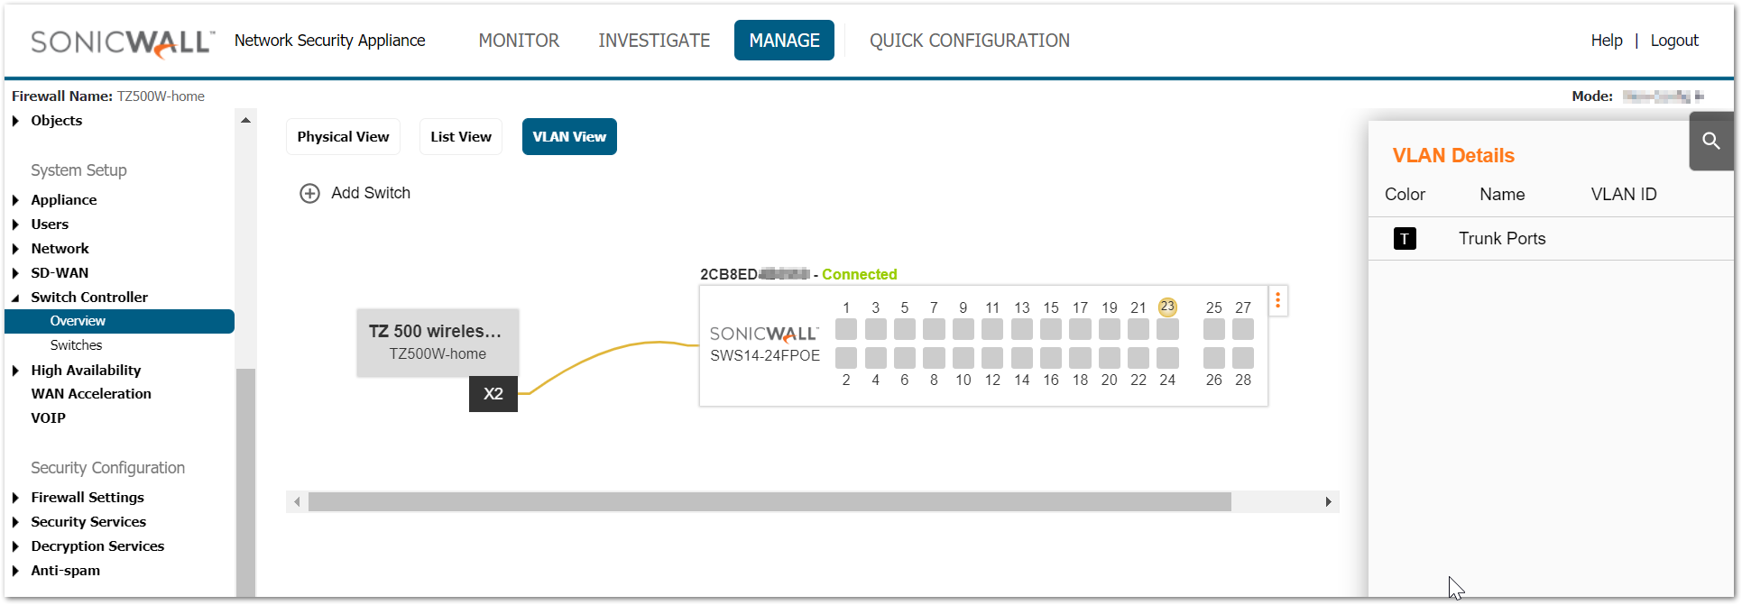
Task: Select switch port 1
Action: pyautogui.click(x=846, y=329)
